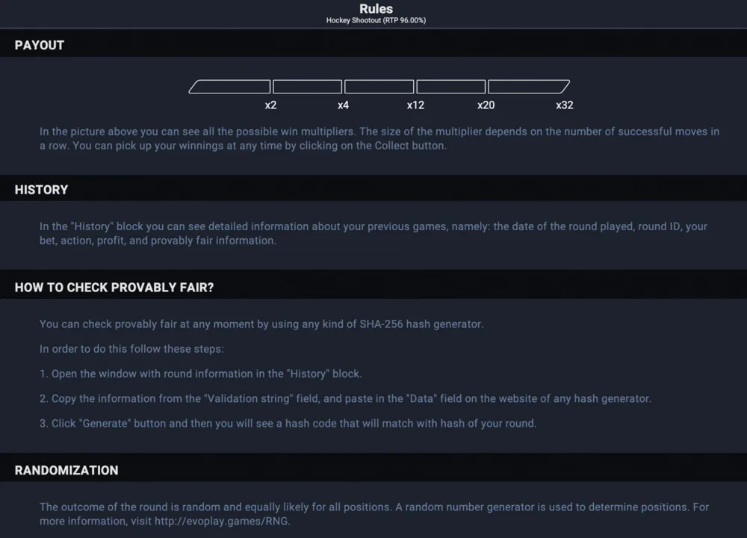Click the last slanted payout segment

click(528, 87)
